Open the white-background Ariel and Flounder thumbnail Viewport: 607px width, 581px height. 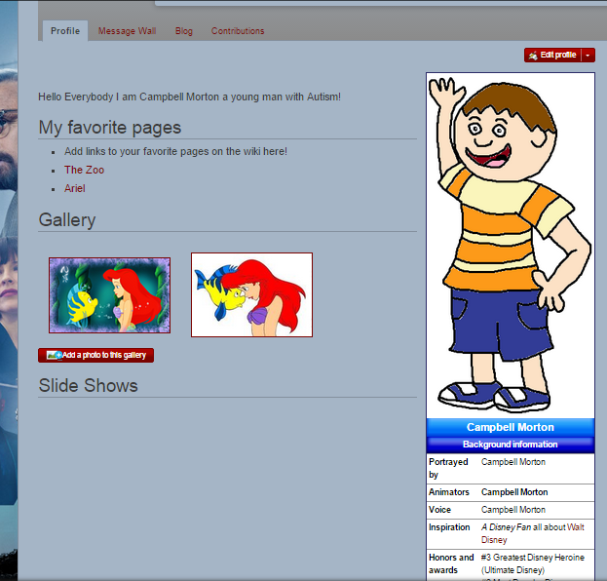tap(251, 294)
